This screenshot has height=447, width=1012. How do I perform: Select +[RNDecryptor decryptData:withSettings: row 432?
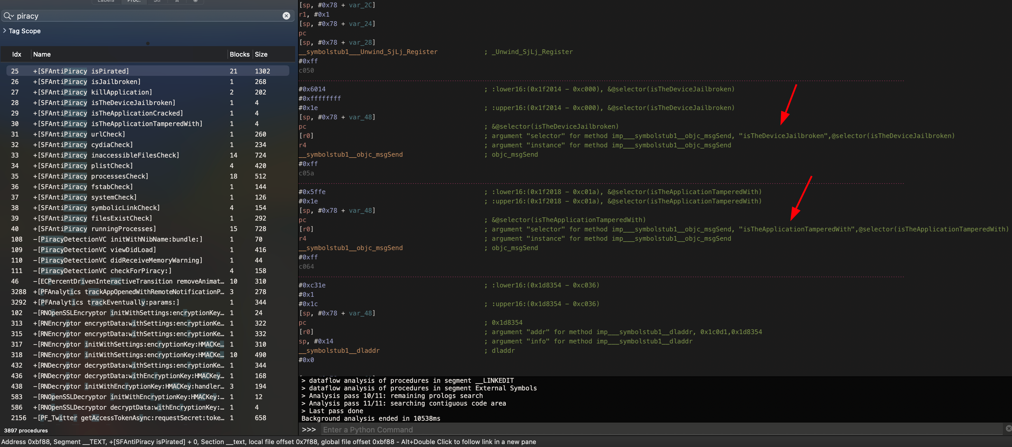148,365
